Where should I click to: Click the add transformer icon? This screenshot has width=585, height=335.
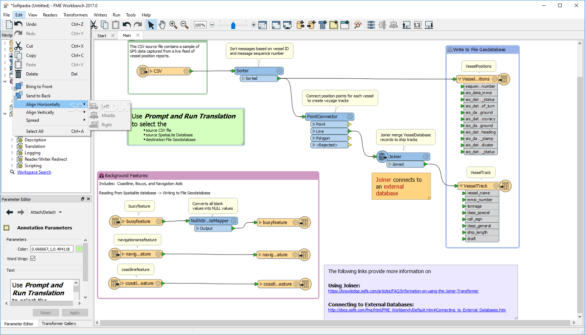click(x=323, y=25)
